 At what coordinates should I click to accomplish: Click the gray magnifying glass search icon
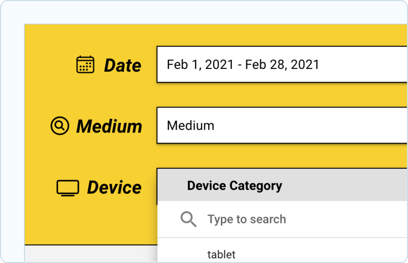click(x=189, y=219)
